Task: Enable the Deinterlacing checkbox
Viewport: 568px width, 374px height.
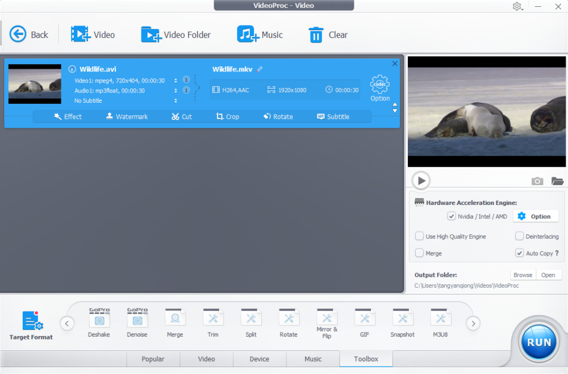Action: (519, 236)
